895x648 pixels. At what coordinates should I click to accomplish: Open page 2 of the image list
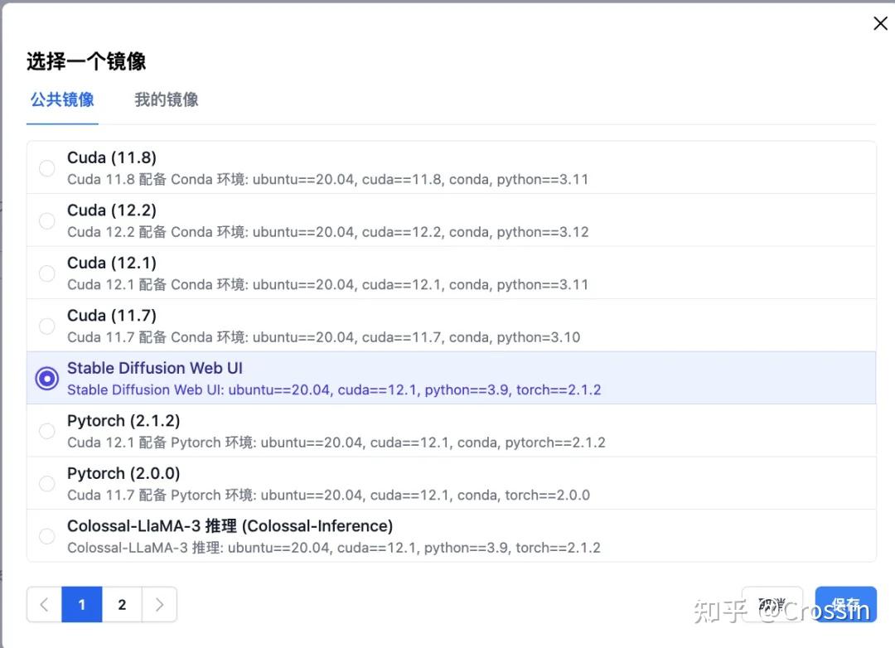point(122,605)
